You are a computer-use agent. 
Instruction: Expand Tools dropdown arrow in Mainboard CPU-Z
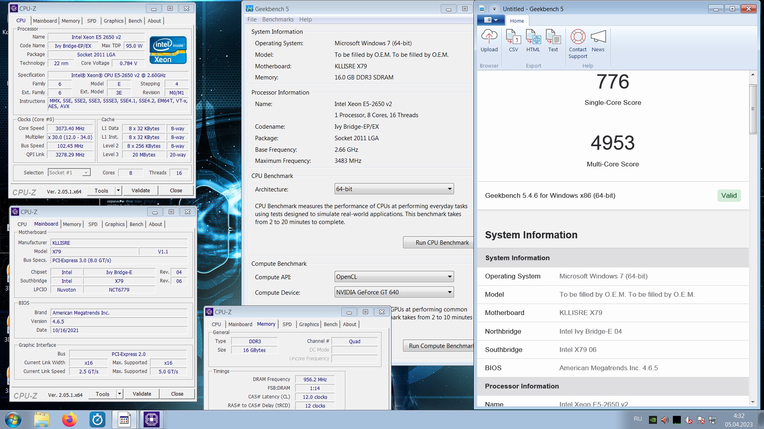point(119,394)
